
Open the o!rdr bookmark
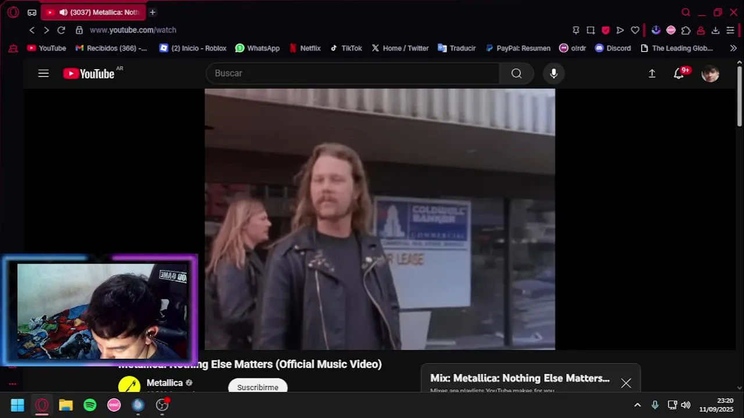(x=573, y=48)
